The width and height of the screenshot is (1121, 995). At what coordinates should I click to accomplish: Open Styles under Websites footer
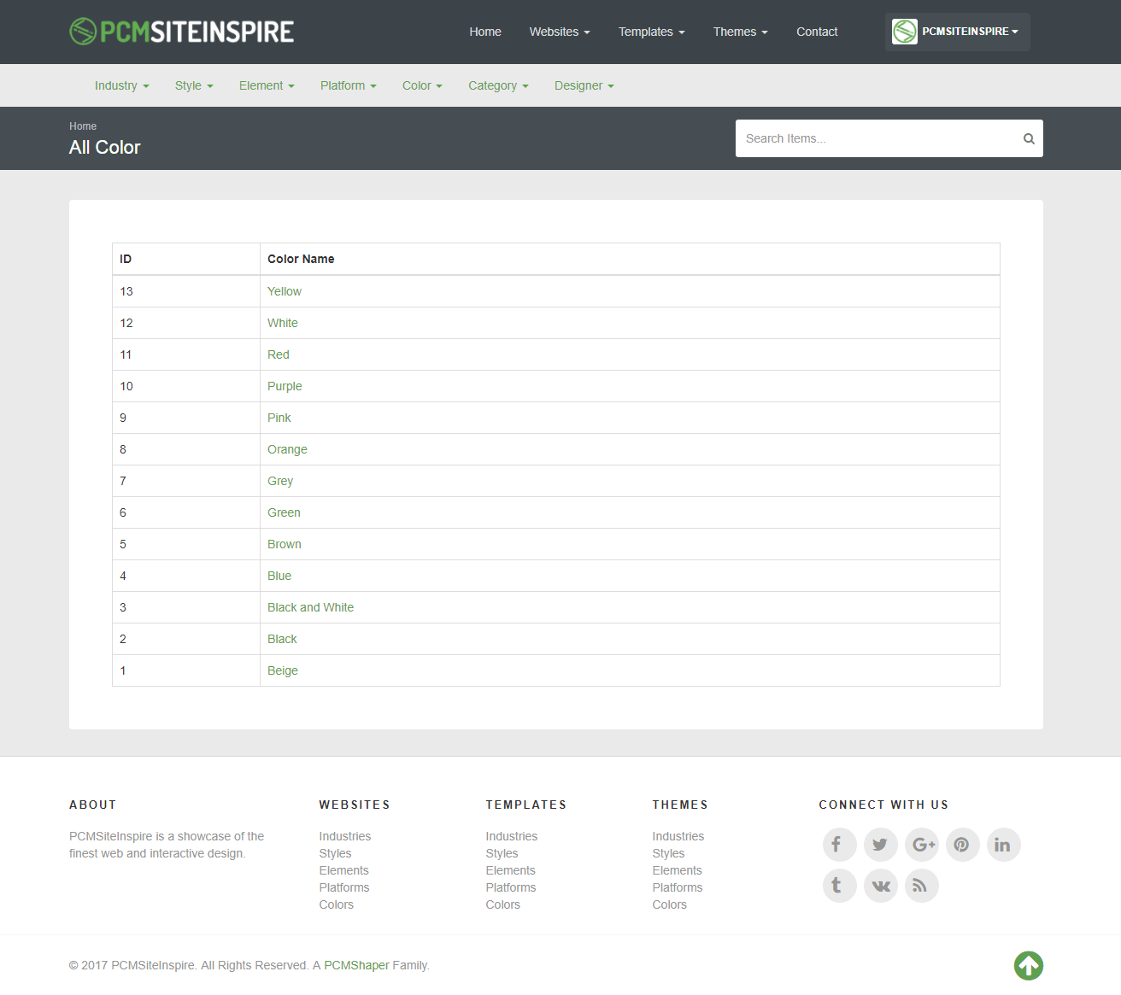click(335, 853)
